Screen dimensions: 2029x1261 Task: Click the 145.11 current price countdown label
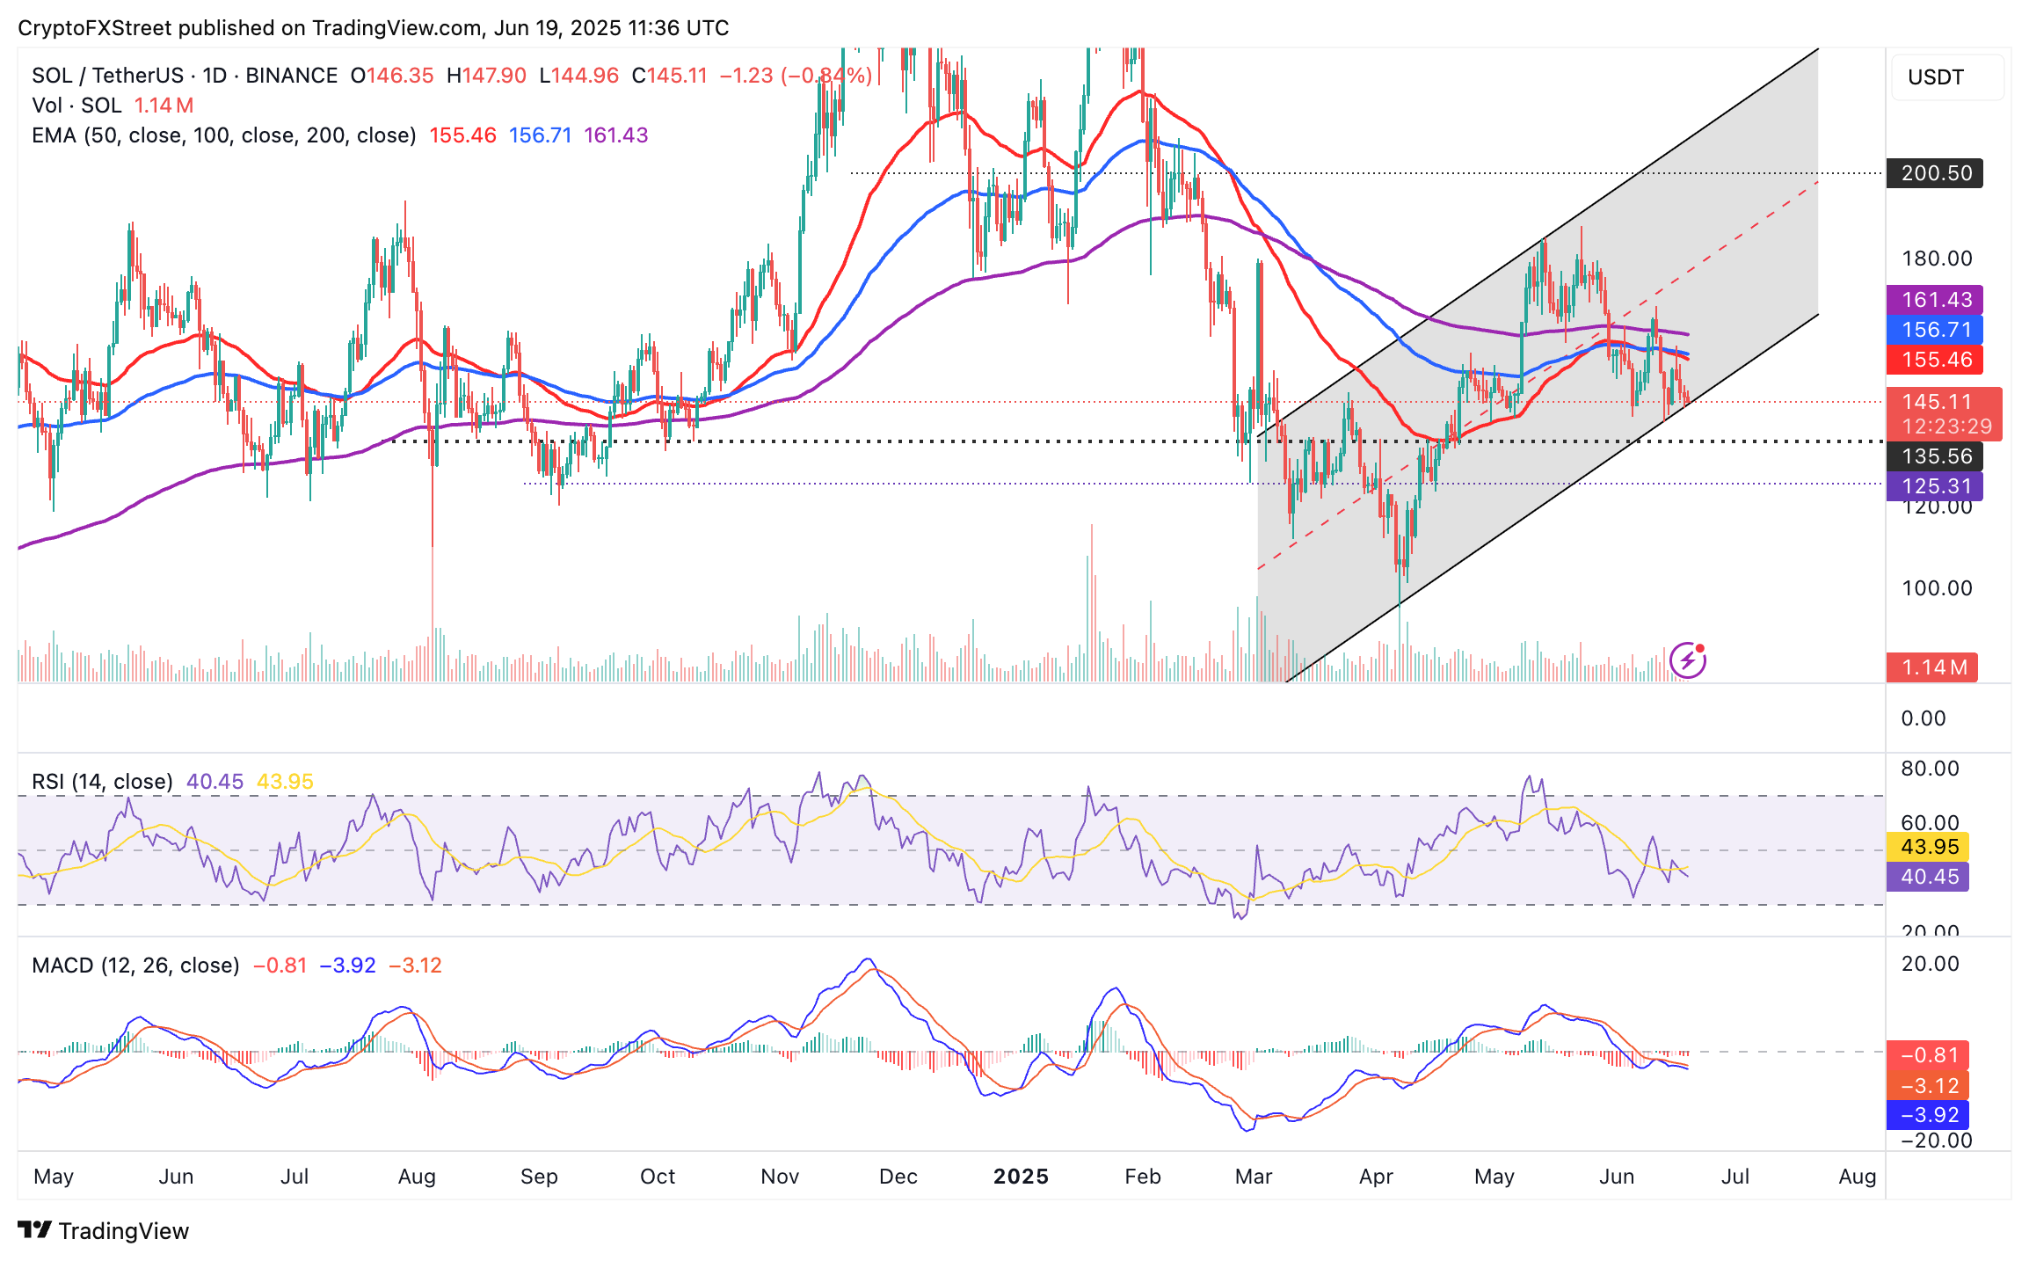click(x=1944, y=414)
